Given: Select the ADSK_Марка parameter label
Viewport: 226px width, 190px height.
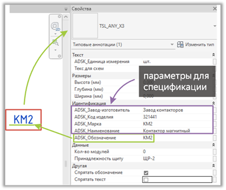Looking at the screenshot, I should tap(88, 124).
